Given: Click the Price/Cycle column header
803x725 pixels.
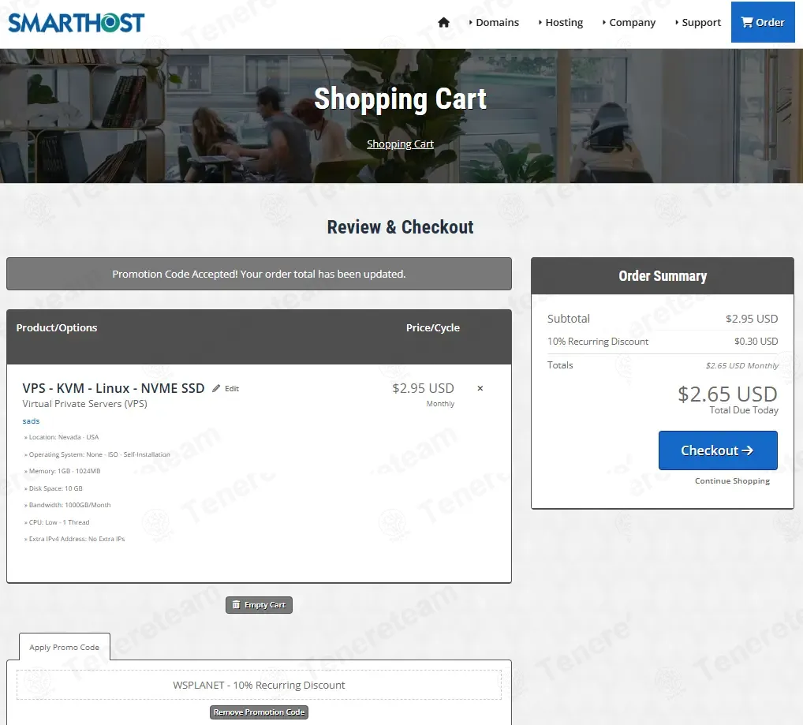Looking at the screenshot, I should 433,327.
